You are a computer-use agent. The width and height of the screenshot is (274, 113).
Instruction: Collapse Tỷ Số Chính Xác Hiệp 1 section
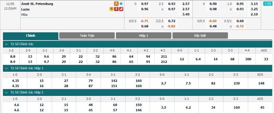pyautogui.click(x=6, y=68)
